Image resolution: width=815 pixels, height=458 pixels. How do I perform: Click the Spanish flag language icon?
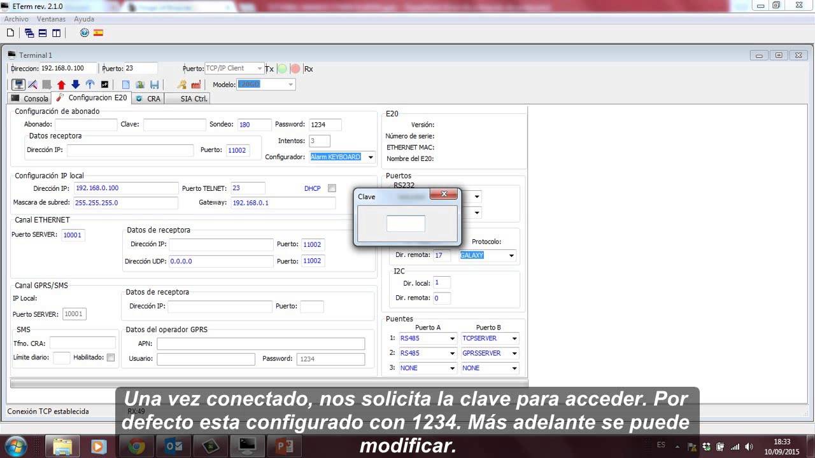point(98,32)
